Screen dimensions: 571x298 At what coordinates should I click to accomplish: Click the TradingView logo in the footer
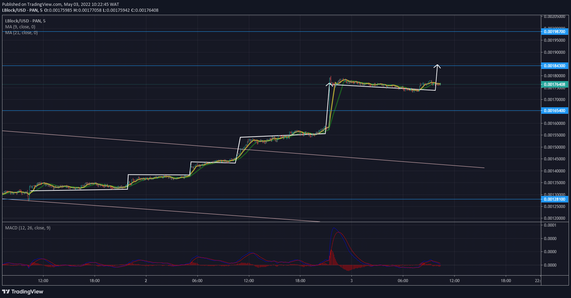[x=23, y=291]
